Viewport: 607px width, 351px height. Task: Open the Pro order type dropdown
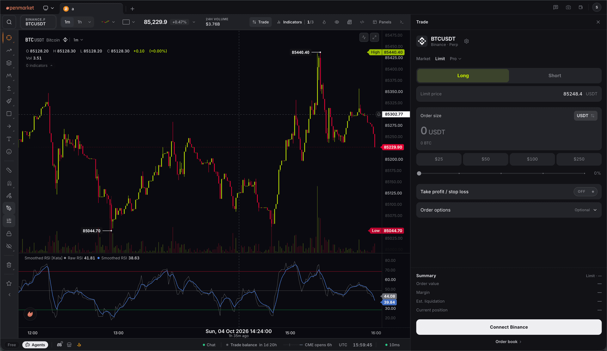click(456, 59)
